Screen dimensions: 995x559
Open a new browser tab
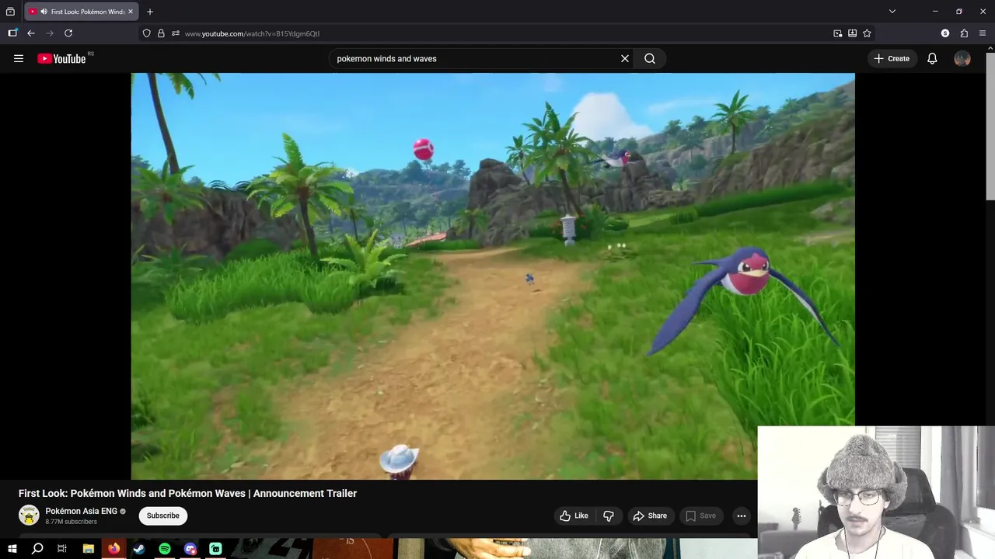pyautogui.click(x=150, y=12)
